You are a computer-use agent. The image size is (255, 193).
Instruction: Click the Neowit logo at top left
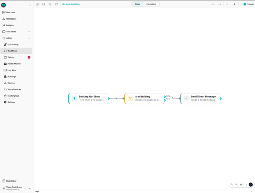click(x=3, y=5)
